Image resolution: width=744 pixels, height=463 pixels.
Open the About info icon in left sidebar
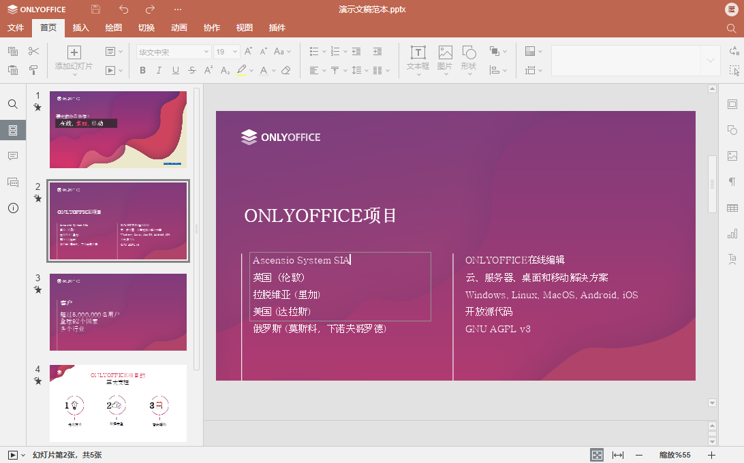(x=13, y=208)
